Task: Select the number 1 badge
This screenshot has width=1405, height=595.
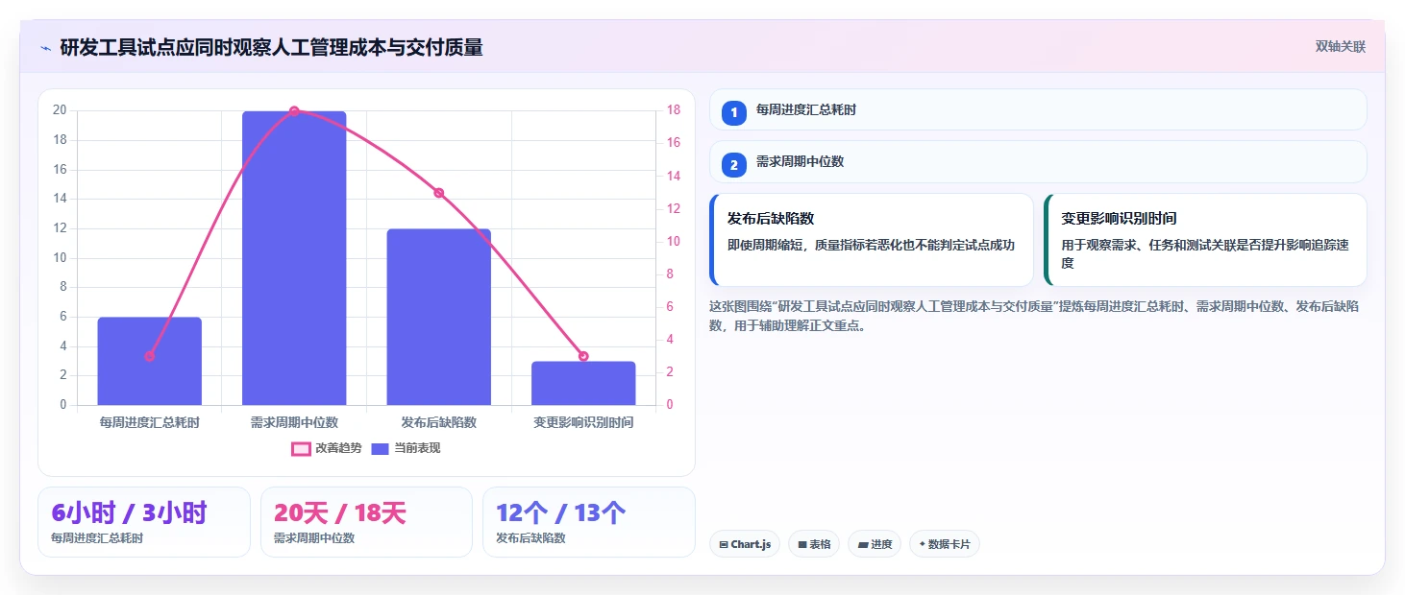Action: [734, 112]
